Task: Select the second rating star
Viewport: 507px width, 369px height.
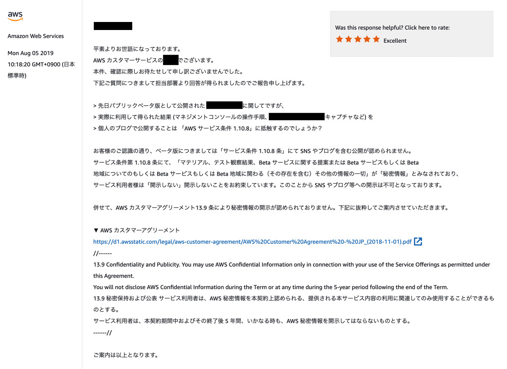Action: 349,39
